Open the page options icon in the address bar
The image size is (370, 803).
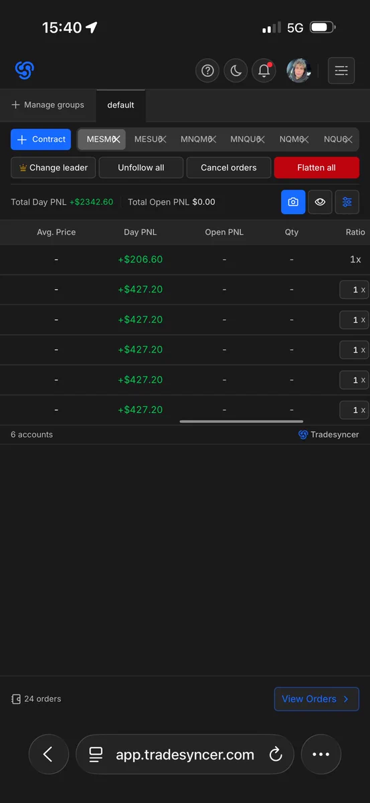(x=96, y=755)
